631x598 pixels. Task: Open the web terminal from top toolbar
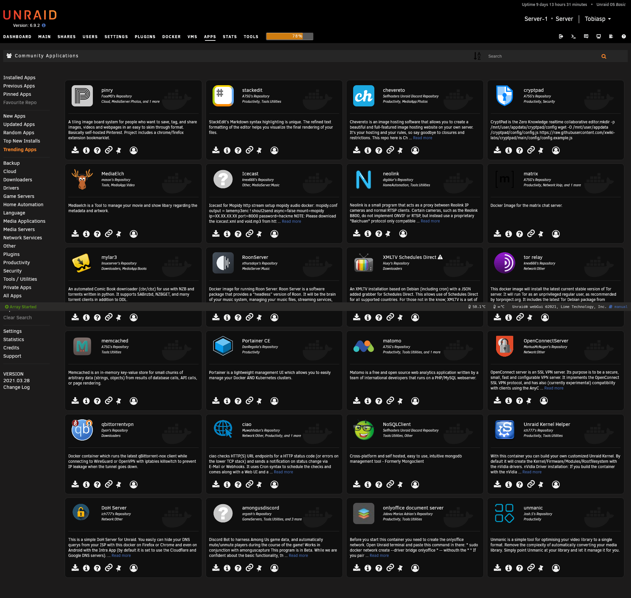pos(574,36)
